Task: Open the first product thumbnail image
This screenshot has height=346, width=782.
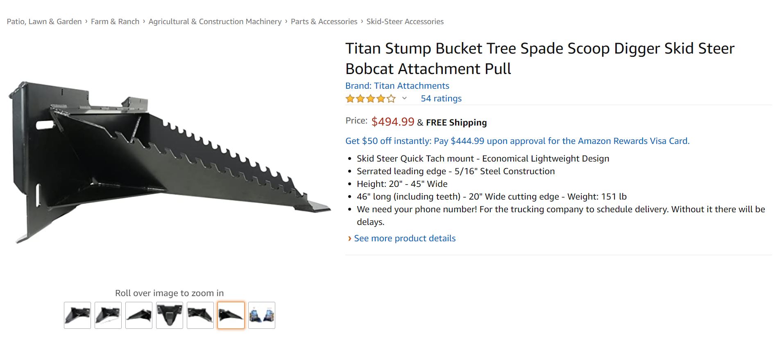Action: 77,315
